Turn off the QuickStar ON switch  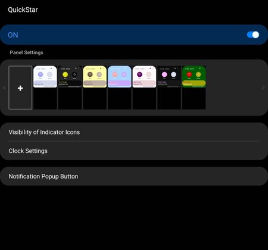click(253, 35)
